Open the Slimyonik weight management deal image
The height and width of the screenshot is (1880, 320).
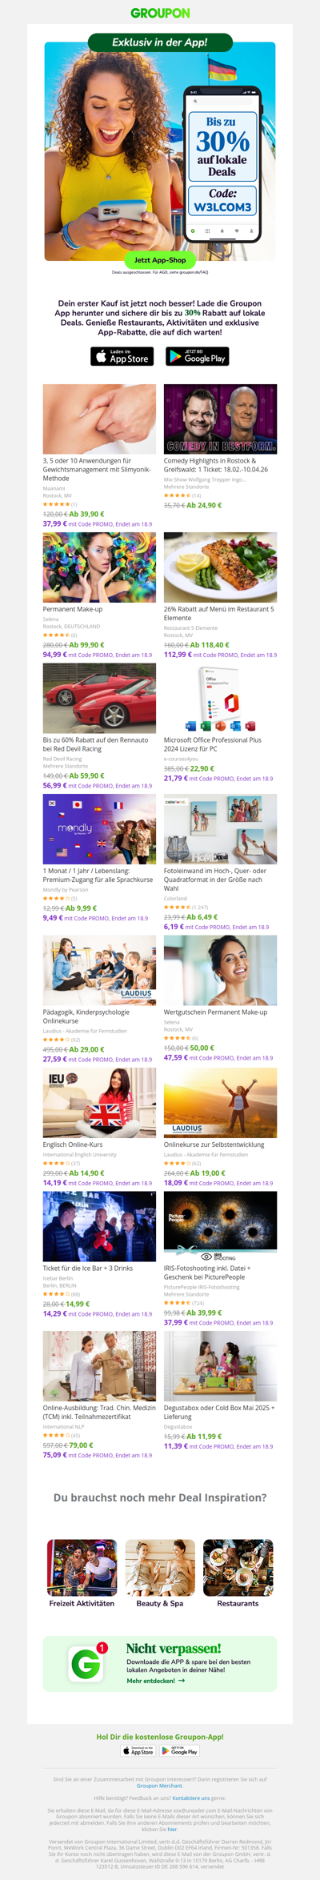point(99,419)
